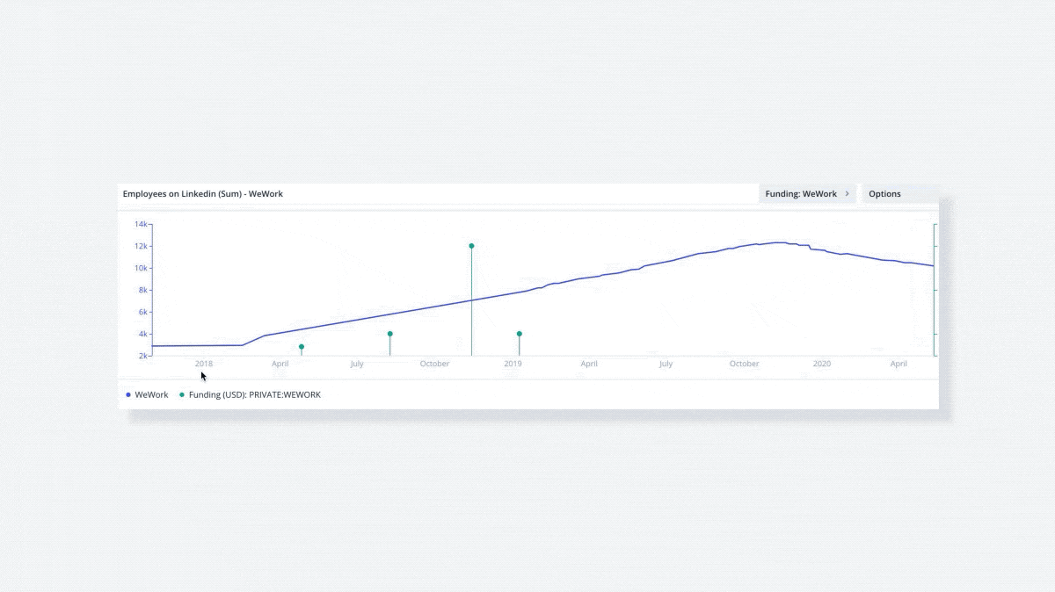Select the tallest funding marker near October 2018
The width and height of the screenshot is (1055, 592).
click(x=471, y=246)
